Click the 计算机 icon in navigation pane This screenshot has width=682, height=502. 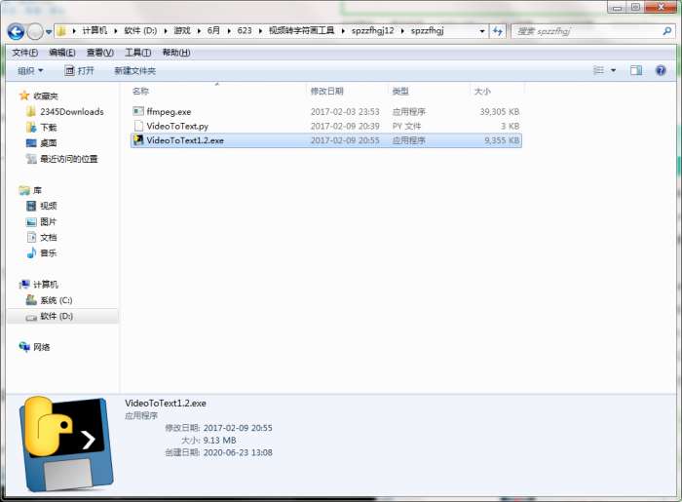pos(24,285)
